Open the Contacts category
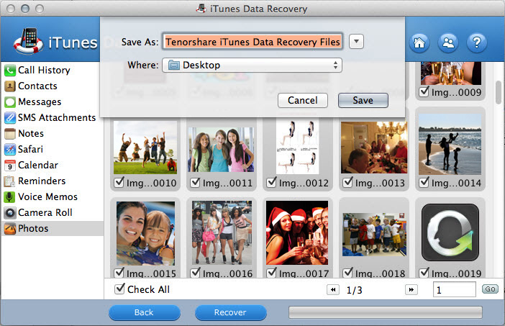Image resolution: width=505 pixels, height=326 pixels. tap(37, 86)
